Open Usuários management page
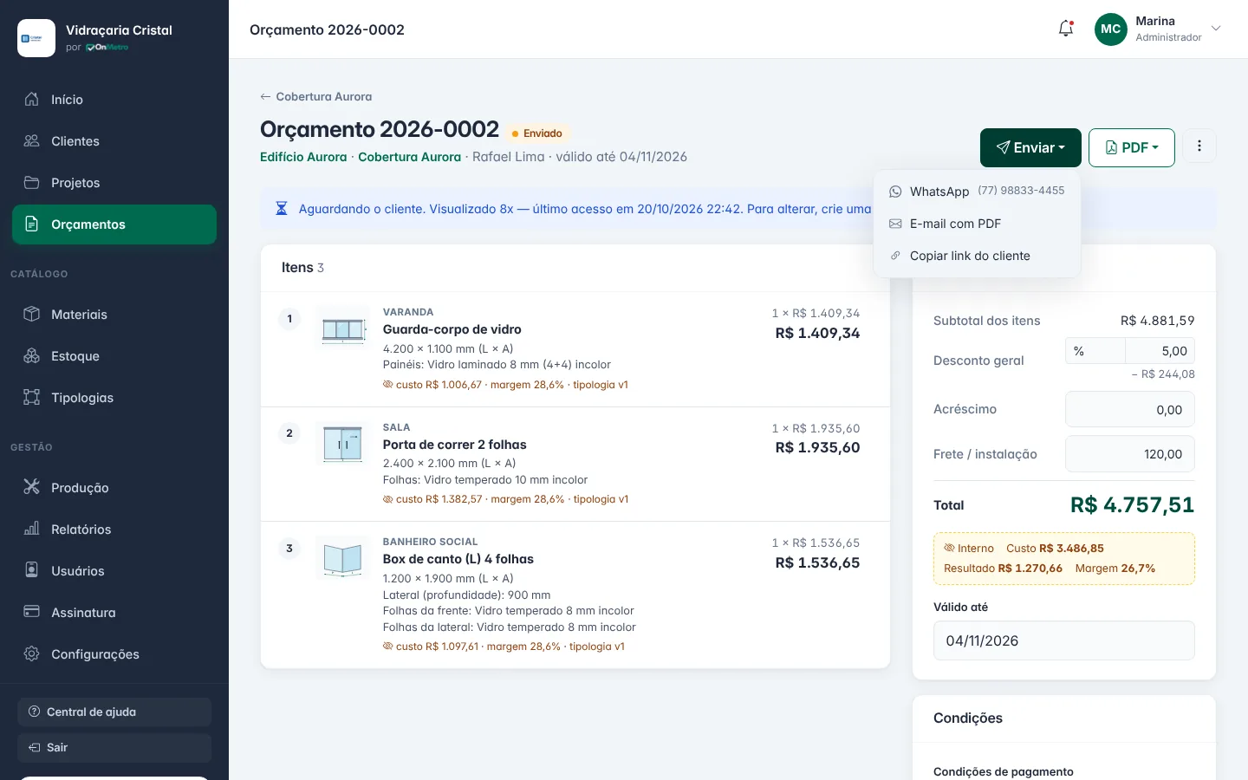 pos(114,571)
